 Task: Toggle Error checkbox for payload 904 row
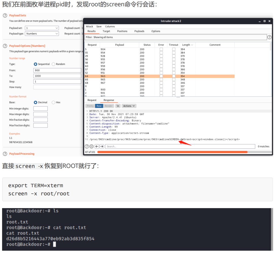coord(161,49)
